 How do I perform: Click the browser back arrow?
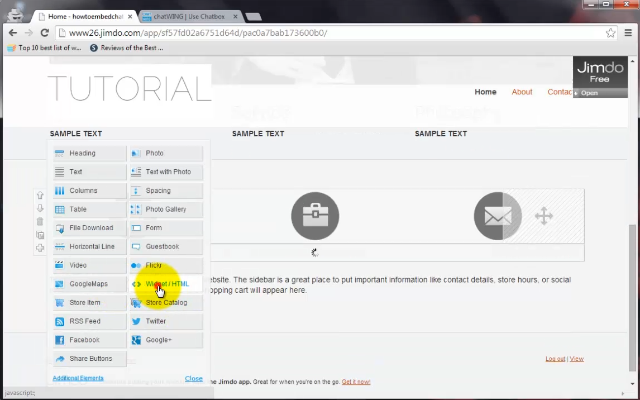(x=13, y=32)
